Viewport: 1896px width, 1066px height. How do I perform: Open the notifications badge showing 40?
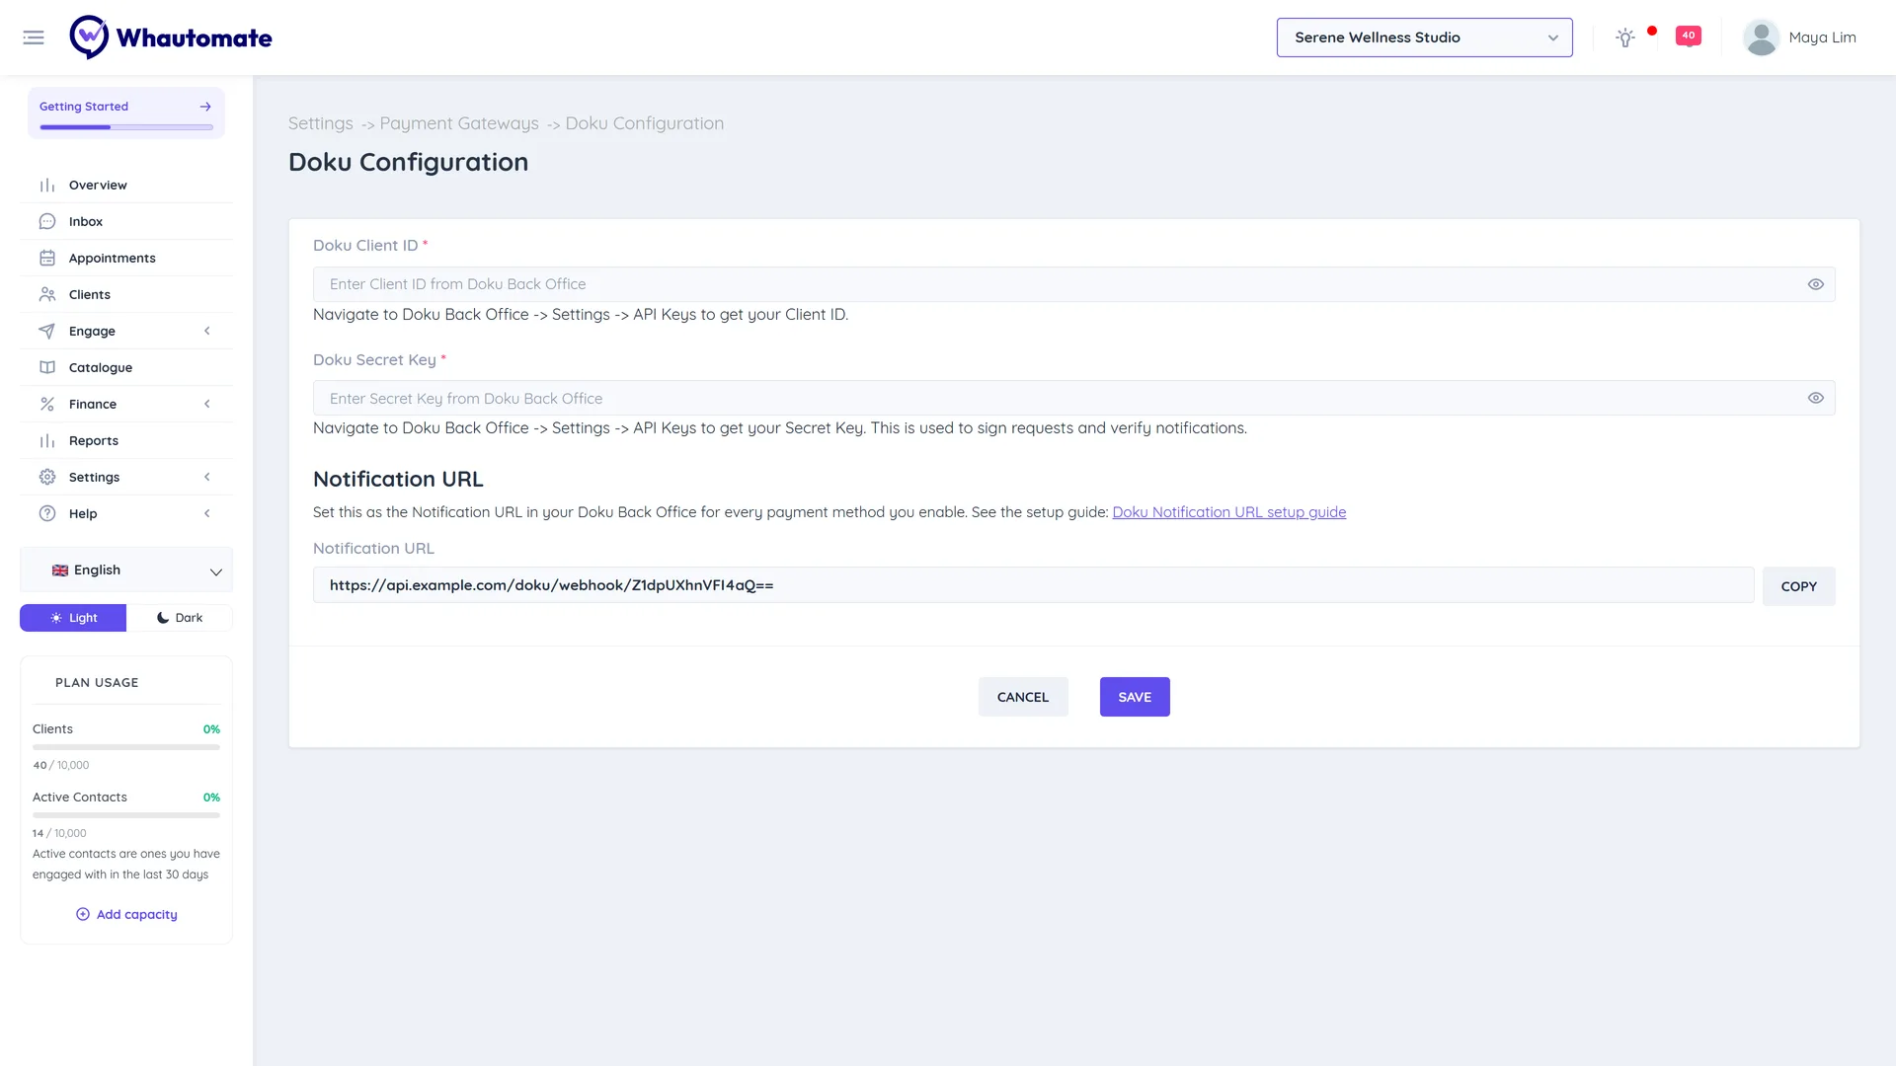point(1689,36)
